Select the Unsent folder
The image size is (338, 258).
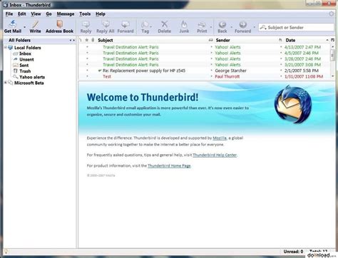coord(26,59)
